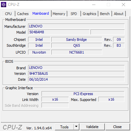131x131 pixels.
Task: Click the Validate button
Action: [92, 127]
